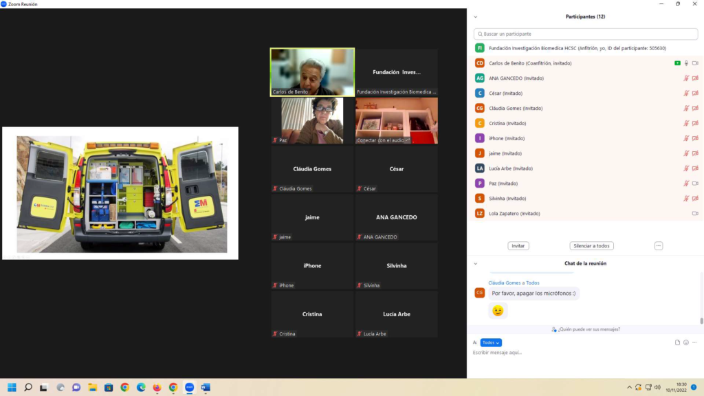704x396 pixels.
Task: Collapse the Participantes panel chevron
Action: point(476,17)
